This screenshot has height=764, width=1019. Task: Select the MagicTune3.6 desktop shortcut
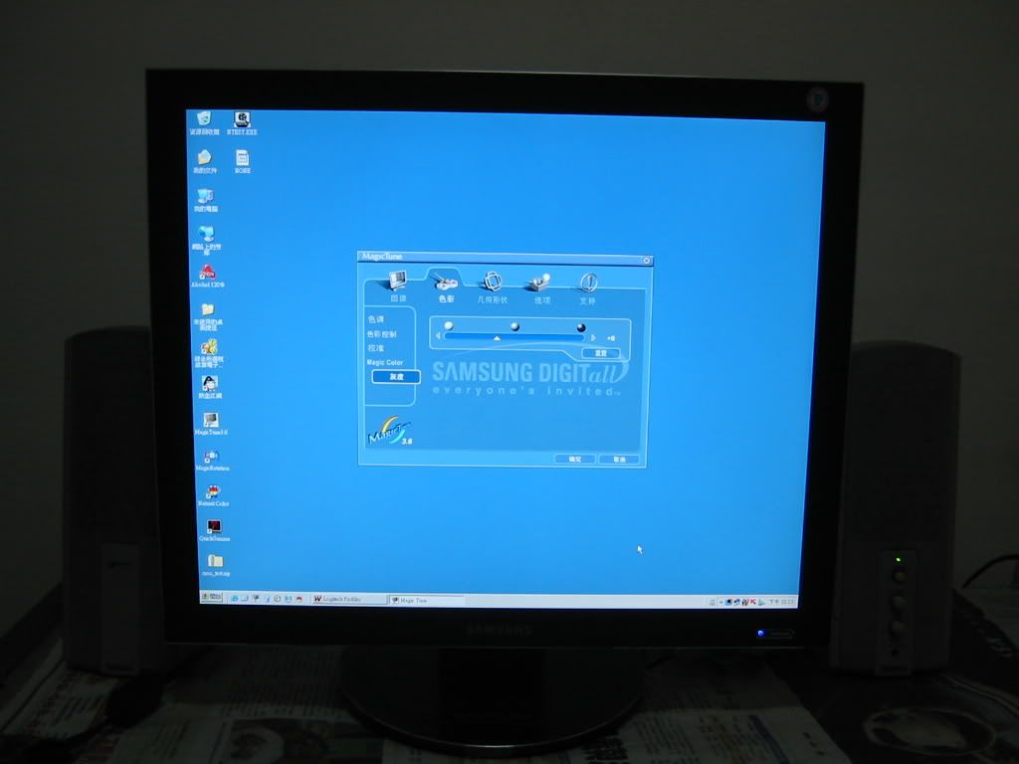[211, 424]
